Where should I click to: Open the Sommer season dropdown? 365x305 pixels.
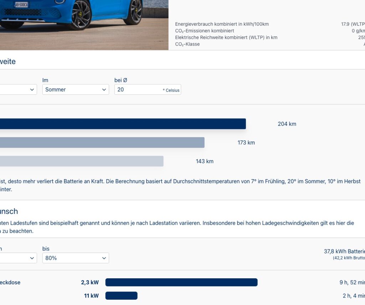pyautogui.click(x=75, y=89)
